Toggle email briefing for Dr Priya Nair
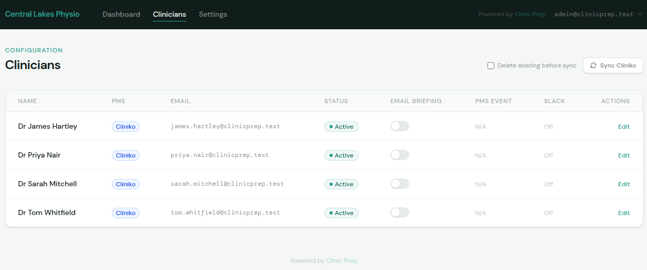Screen dimensions: 647x270 (x=399, y=155)
